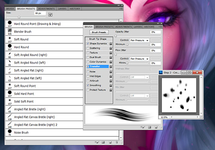Open Brush Presets panel flyout menu icon

tap(121, 8)
